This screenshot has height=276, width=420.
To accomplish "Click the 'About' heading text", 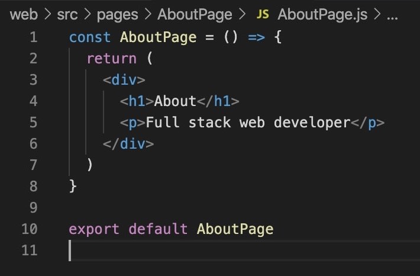I will point(175,101).
